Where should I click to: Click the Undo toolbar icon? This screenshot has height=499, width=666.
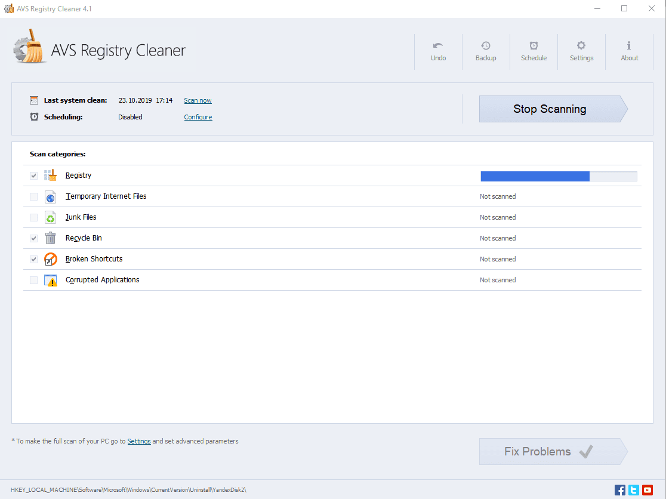(x=438, y=45)
